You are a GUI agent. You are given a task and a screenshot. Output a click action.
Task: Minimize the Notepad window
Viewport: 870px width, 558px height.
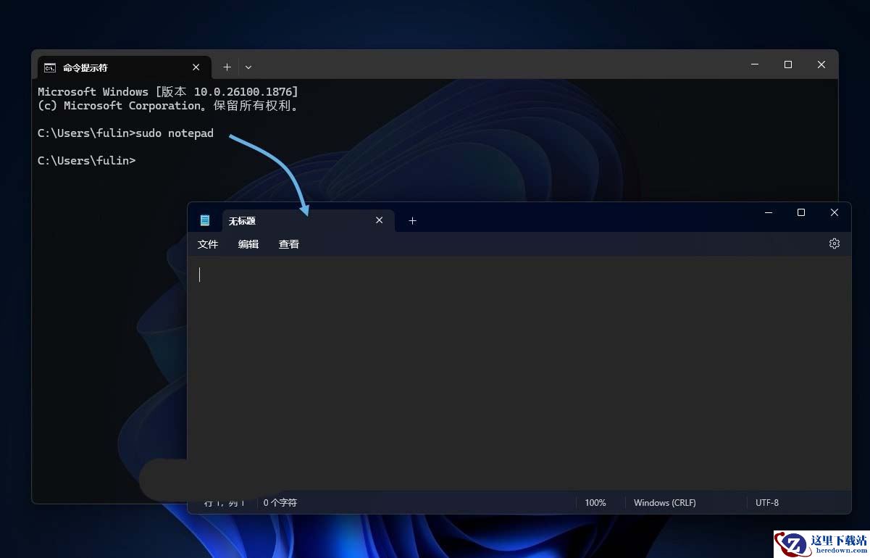click(769, 212)
